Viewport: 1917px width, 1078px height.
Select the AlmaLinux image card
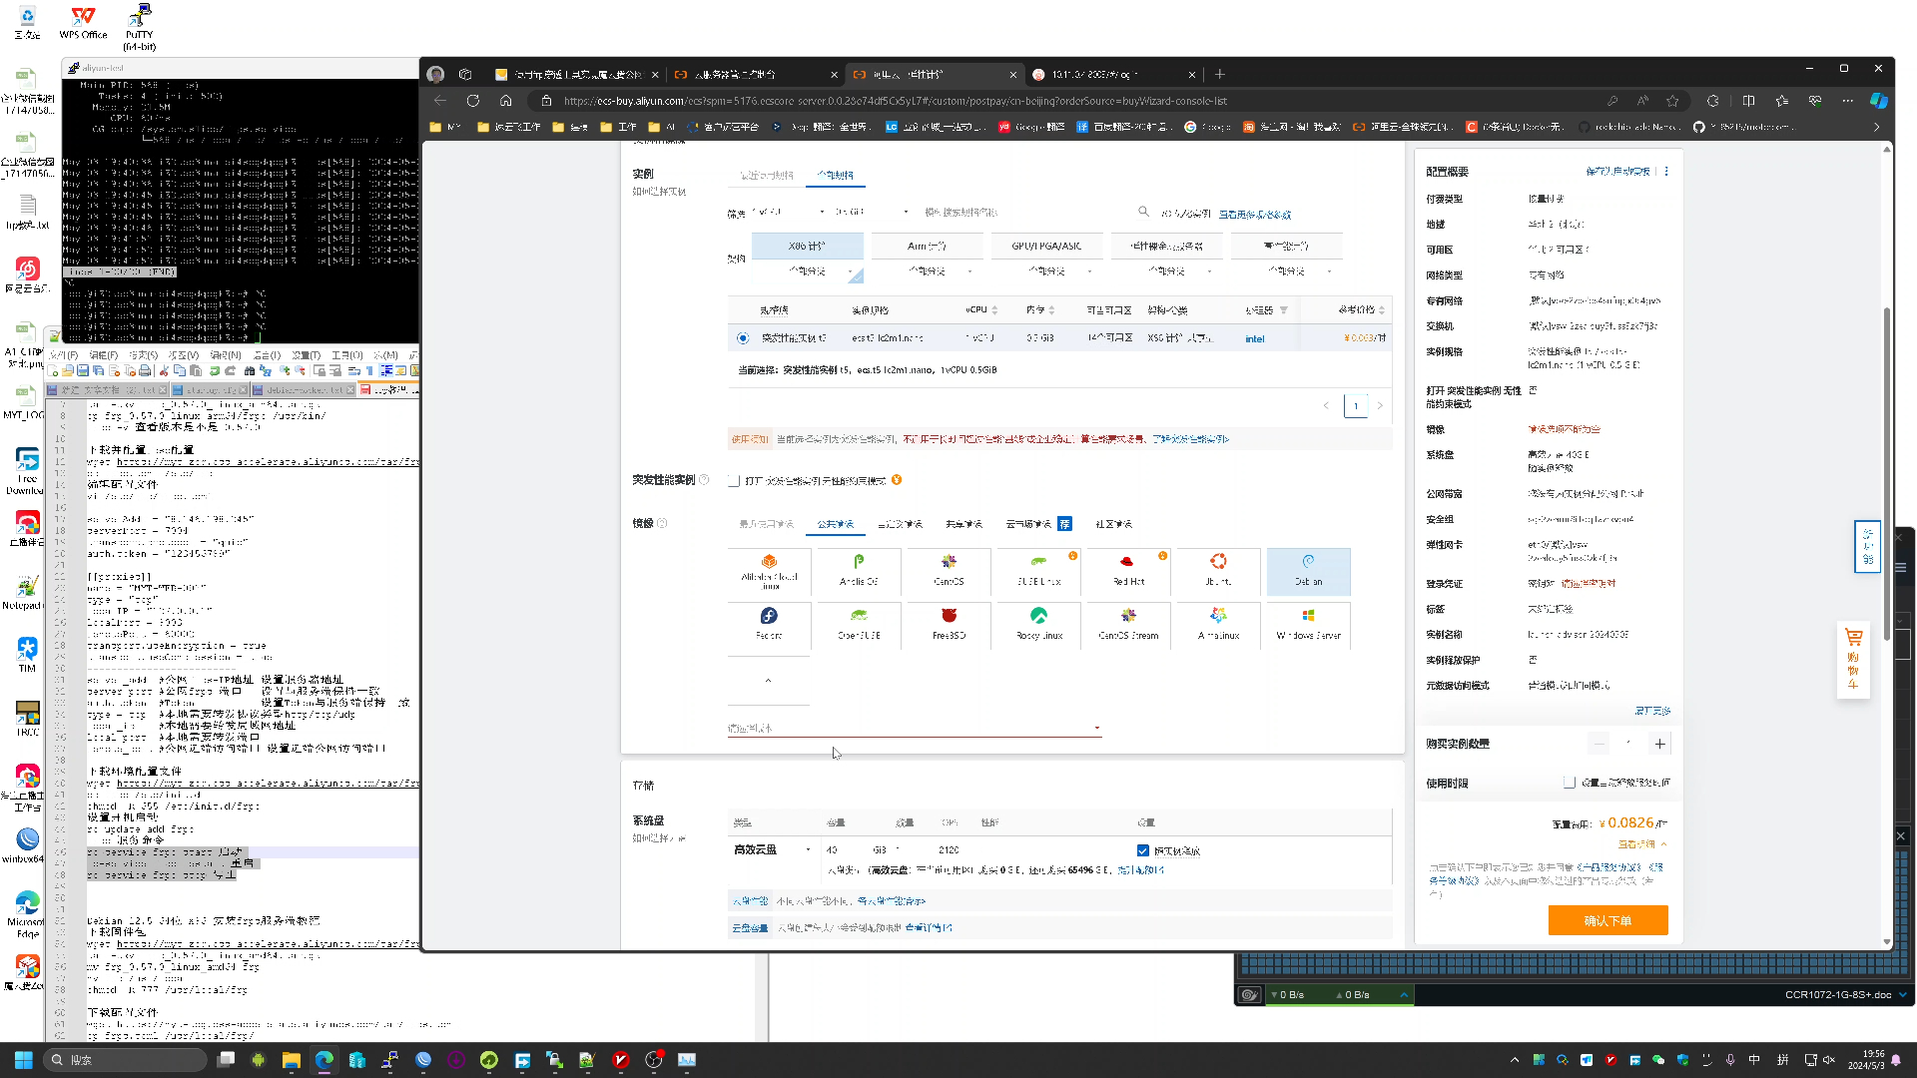1218,625
